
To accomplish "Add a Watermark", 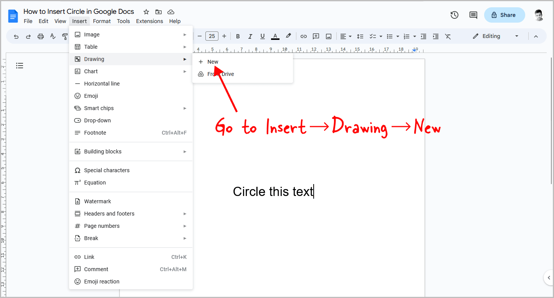I will pyautogui.click(x=131, y=201).
